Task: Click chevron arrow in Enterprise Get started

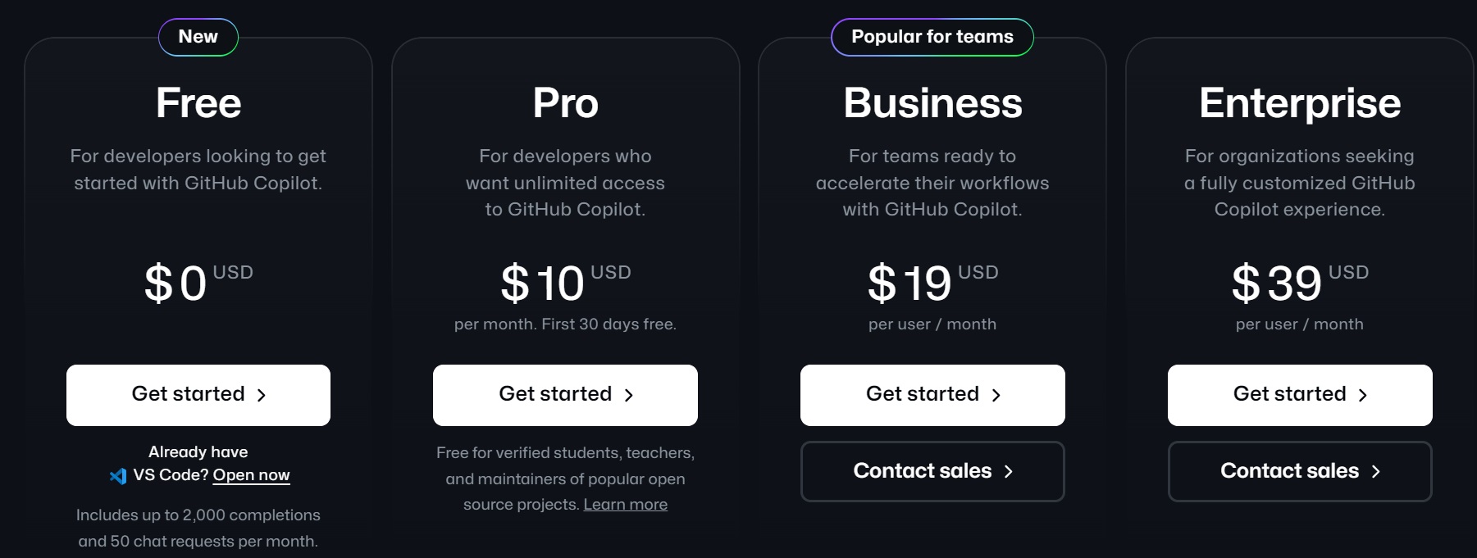Action: pyautogui.click(x=1363, y=395)
